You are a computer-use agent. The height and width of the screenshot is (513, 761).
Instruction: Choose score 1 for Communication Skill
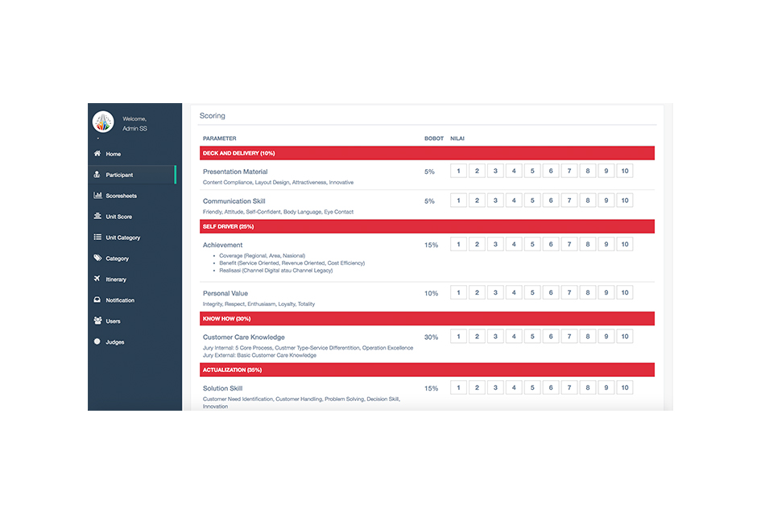click(458, 200)
